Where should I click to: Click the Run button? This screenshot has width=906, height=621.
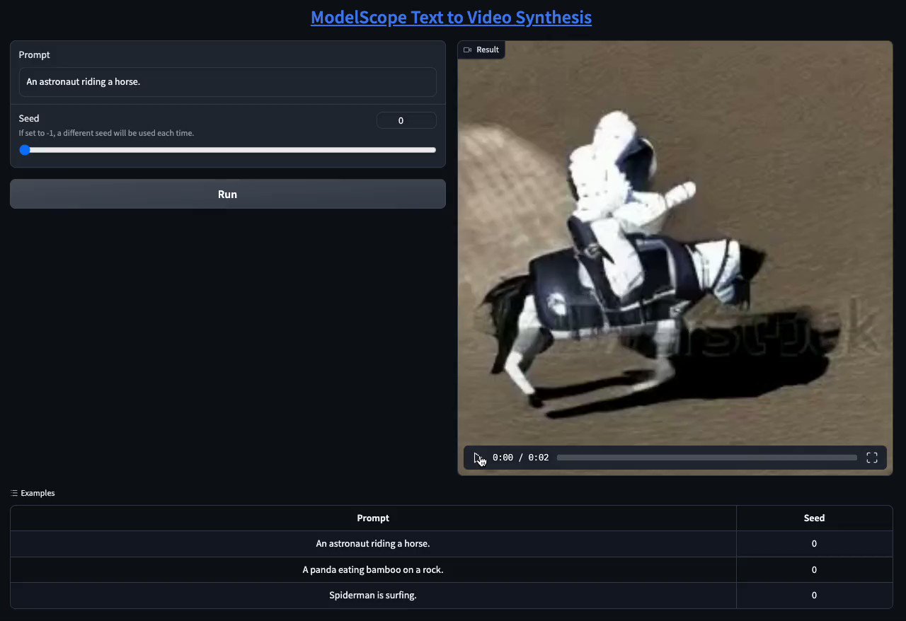[x=227, y=194]
